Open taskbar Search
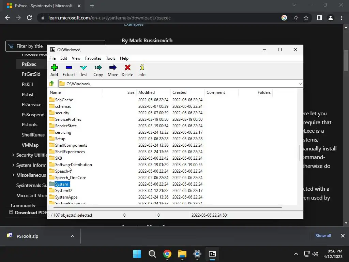Screen dimensions: 349x262 pyautogui.click(x=152, y=254)
